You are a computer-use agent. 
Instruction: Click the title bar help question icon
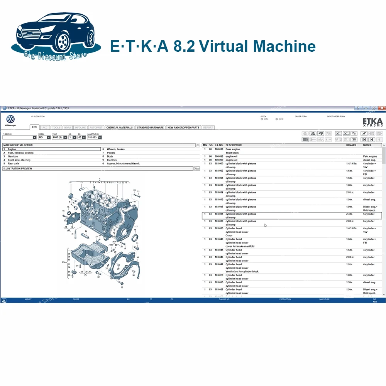point(358,108)
